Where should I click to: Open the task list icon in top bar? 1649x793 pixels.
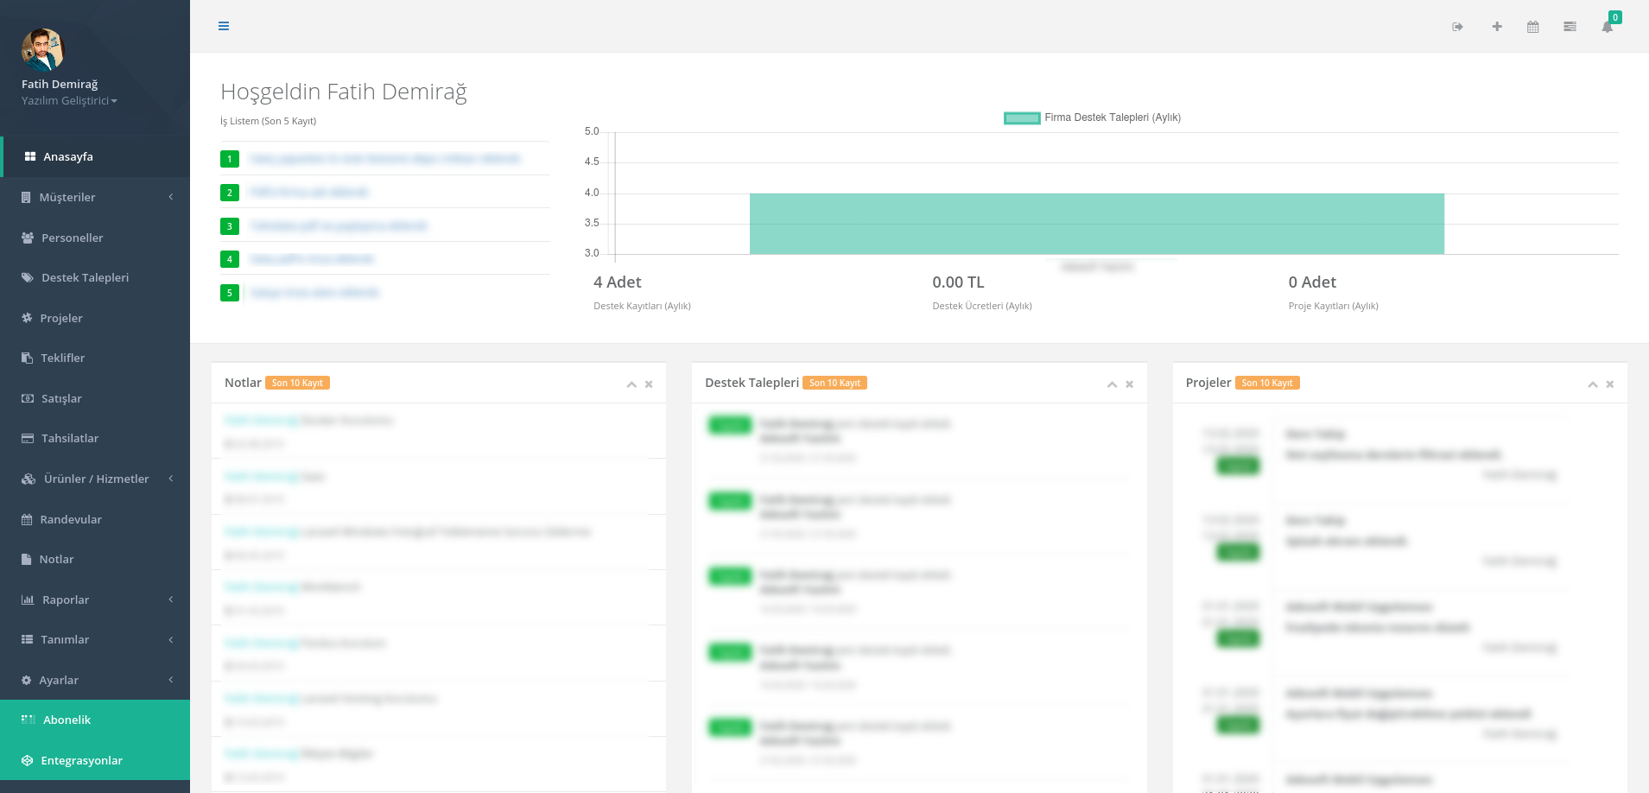click(x=1570, y=27)
